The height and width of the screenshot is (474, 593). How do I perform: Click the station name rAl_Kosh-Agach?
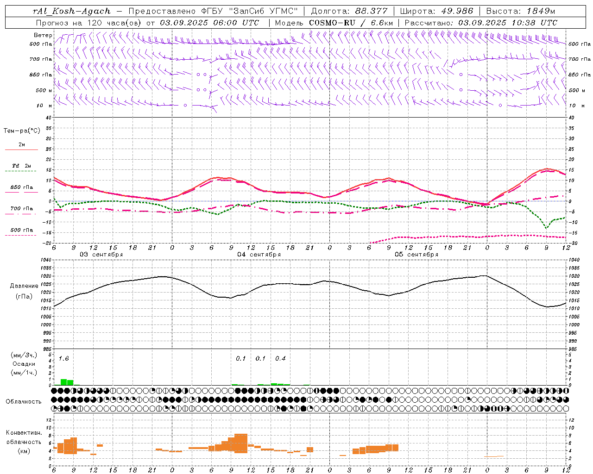pos(72,12)
